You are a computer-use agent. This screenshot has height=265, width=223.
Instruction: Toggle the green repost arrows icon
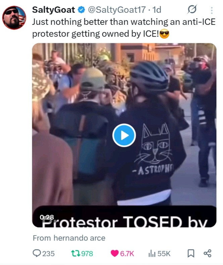tap(76, 254)
